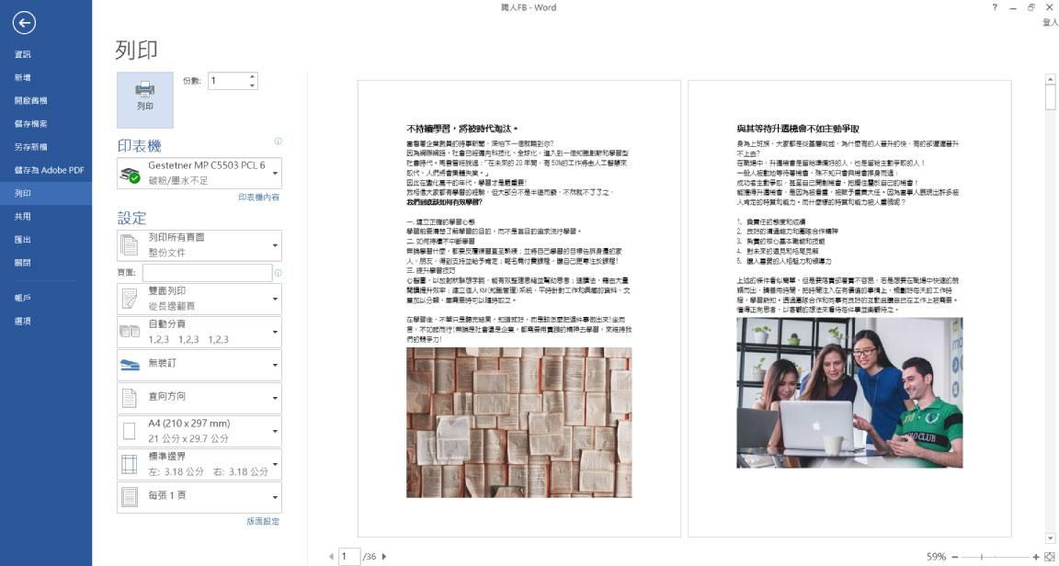The width and height of the screenshot is (1059, 566).
Task: Click the next page arrow in print preview
Action: [x=384, y=555]
